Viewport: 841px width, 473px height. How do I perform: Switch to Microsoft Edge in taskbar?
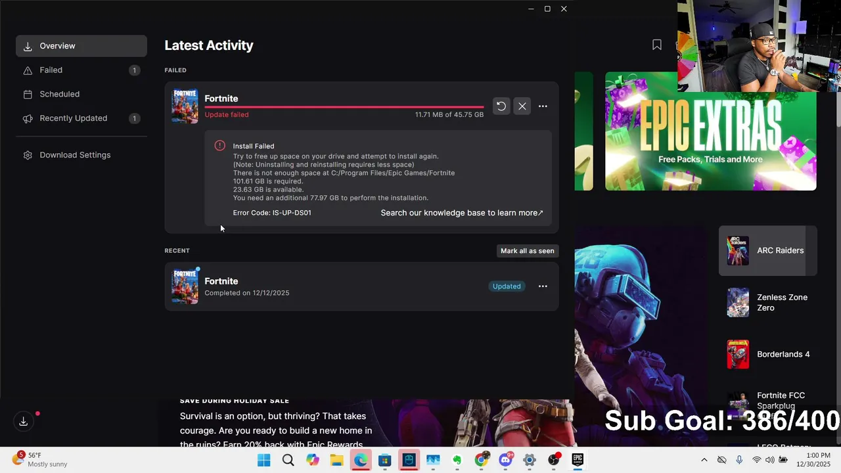(x=361, y=460)
